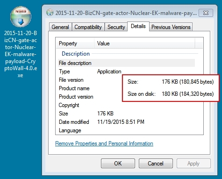Viewport: 222px width, 179px height.
Task: Open the Security tab
Action: [116, 27]
